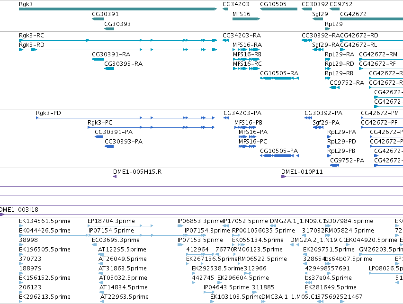Click the CG30391-RA transcript label

coord(111,54)
